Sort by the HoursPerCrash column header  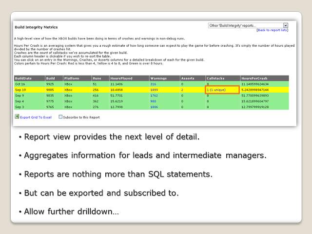coord(255,78)
